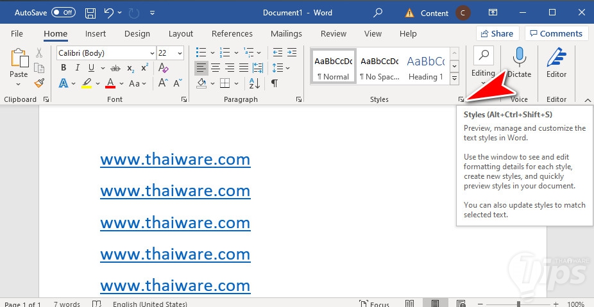Increase font size with grow button
The height and width of the screenshot is (307, 594).
coord(164,83)
